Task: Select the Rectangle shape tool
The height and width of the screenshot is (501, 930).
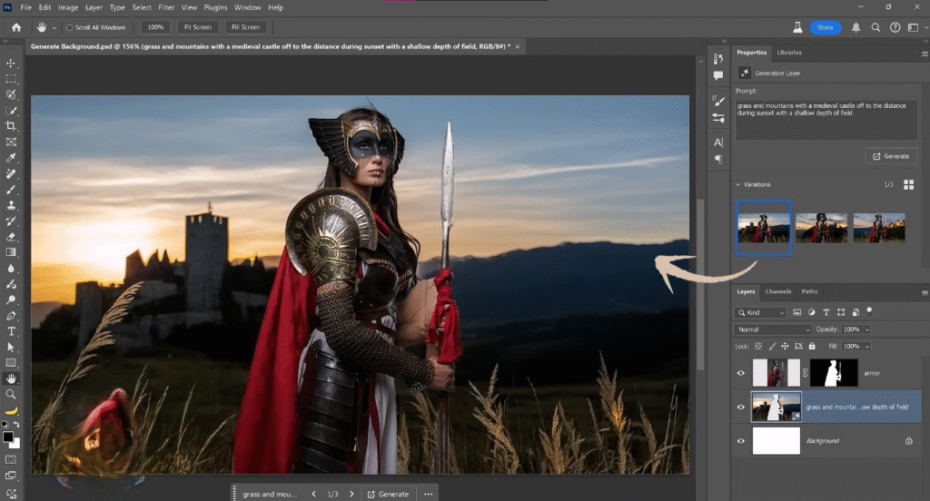Action: (11, 363)
